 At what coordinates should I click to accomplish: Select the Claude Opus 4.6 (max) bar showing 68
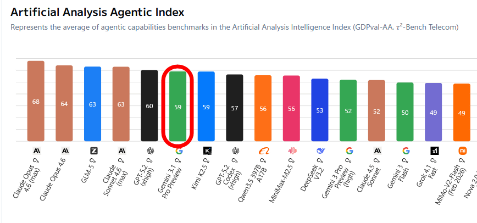coord(36,101)
